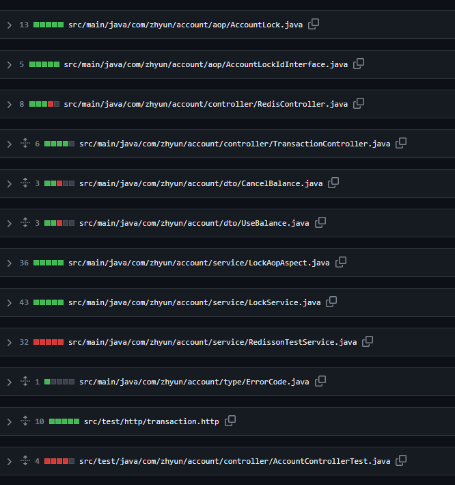Open the RedisController.java file link
The width and height of the screenshot is (455, 485).
[x=206, y=104]
